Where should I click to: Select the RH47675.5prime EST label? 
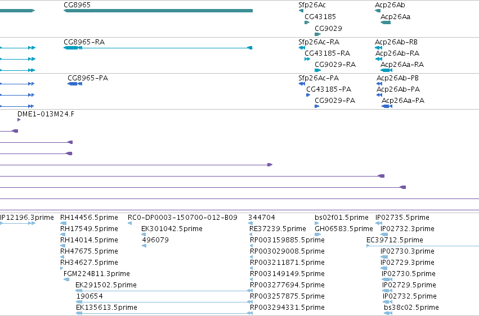click(x=89, y=251)
